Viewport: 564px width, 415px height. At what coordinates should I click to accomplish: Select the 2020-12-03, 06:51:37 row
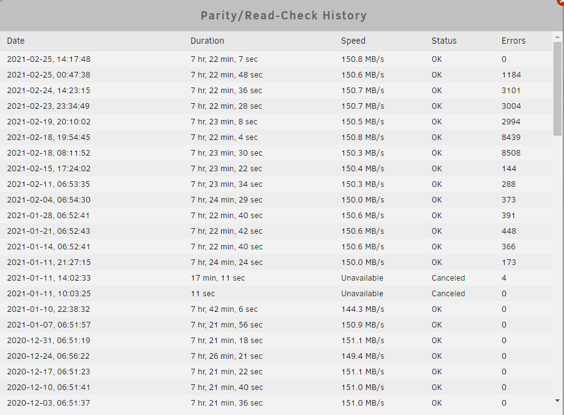[276, 402]
